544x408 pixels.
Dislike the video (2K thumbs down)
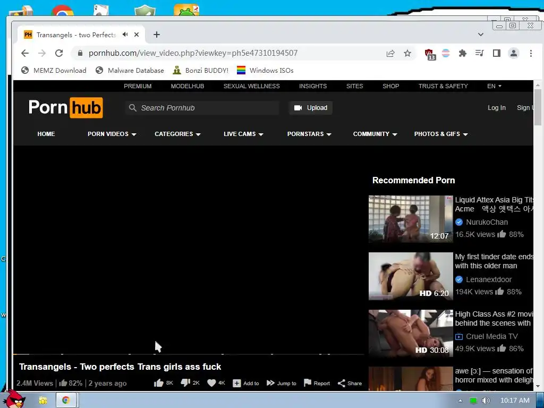point(185,383)
